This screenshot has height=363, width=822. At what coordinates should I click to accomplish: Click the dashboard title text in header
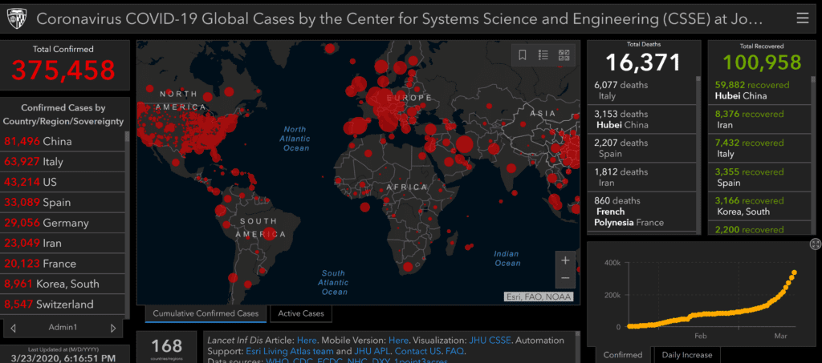click(400, 19)
